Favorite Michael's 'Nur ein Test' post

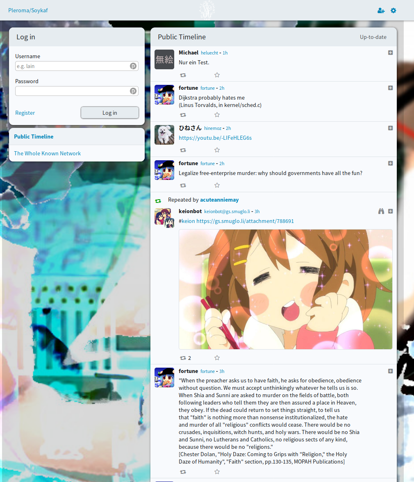click(217, 75)
